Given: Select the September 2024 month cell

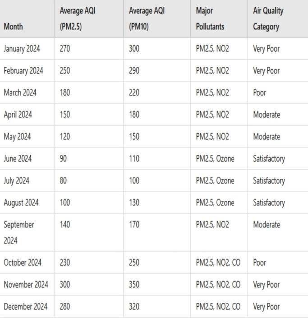Looking at the screenshot, I should pyautogui.click(x=19, y=232).
